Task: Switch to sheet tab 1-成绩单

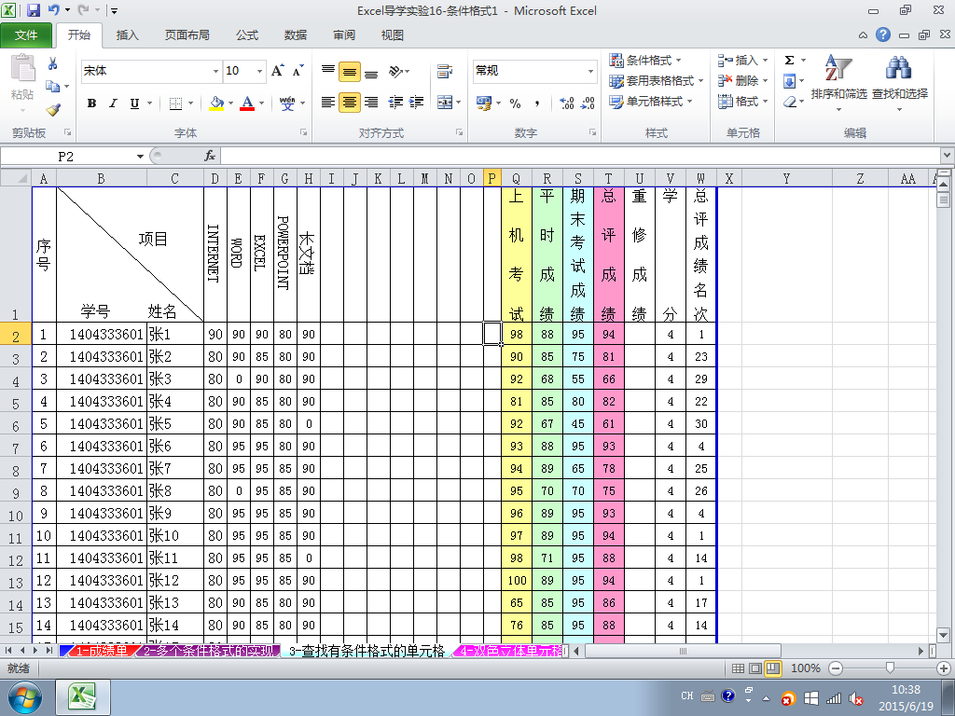Action: (101, 651)
